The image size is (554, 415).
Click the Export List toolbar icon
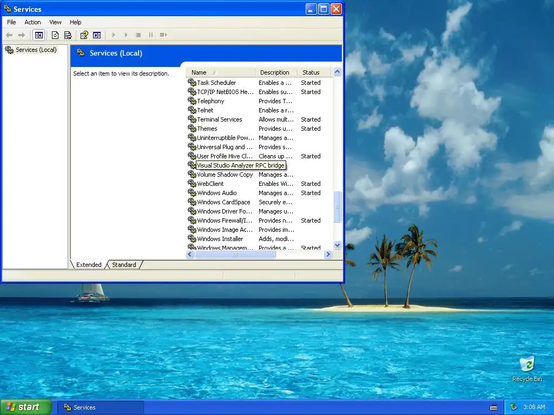pos(68,35)
